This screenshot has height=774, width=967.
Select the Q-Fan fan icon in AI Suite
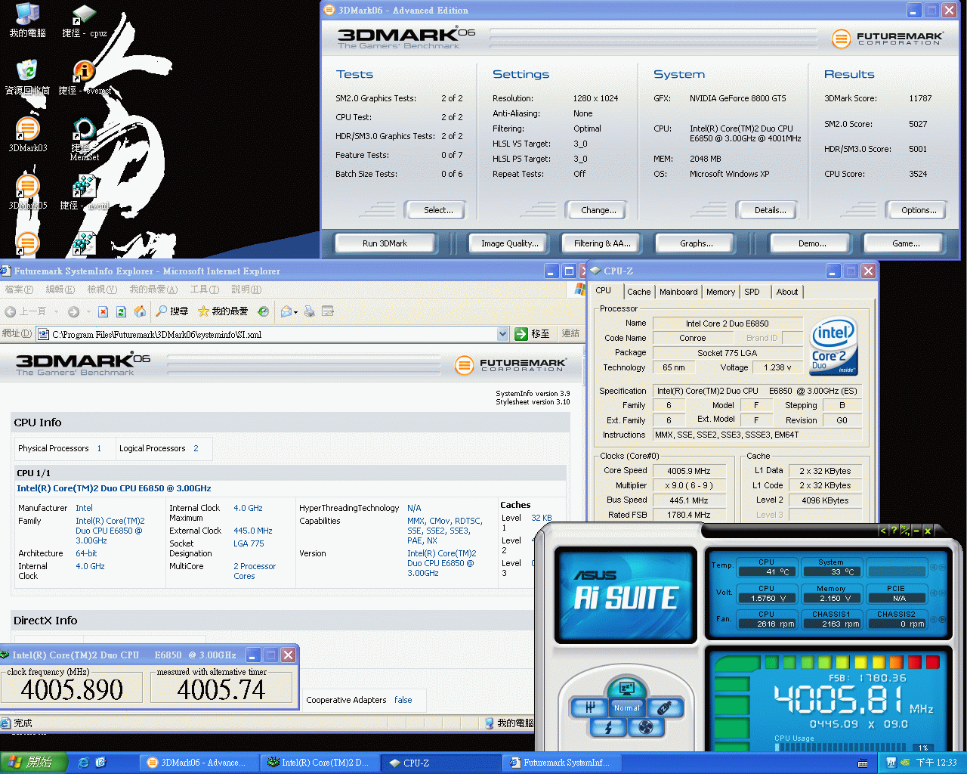coord(646,727)
